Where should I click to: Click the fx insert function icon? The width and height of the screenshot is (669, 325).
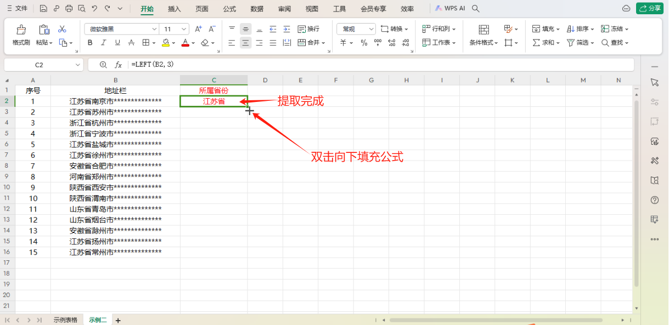coord(118,65)
